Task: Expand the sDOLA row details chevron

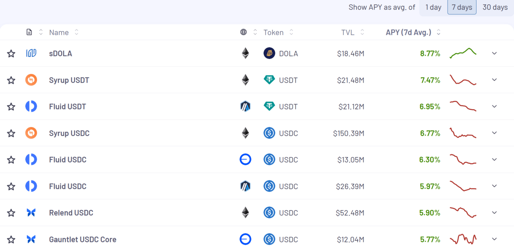Action: (495, 53)
